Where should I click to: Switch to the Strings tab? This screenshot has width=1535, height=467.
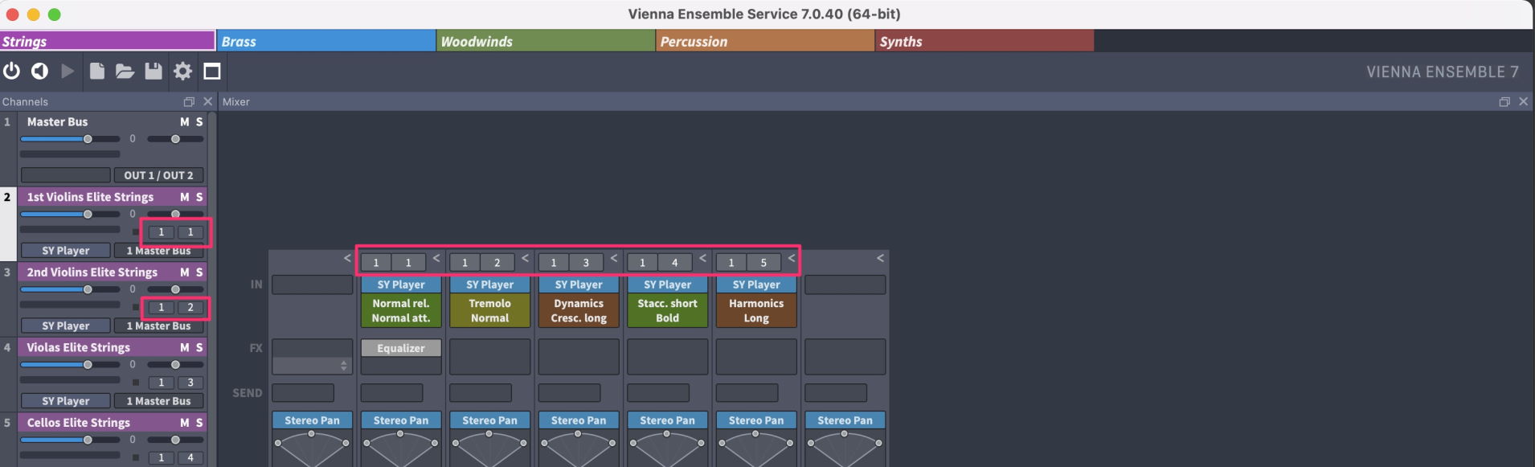pos(108,41)
